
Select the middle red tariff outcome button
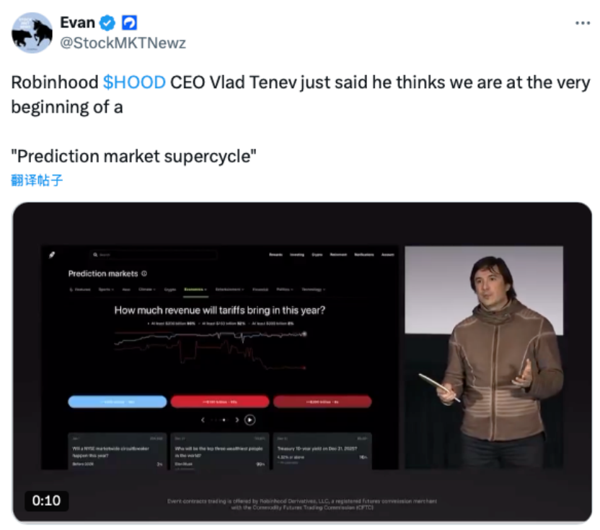(x=220, y=401)
